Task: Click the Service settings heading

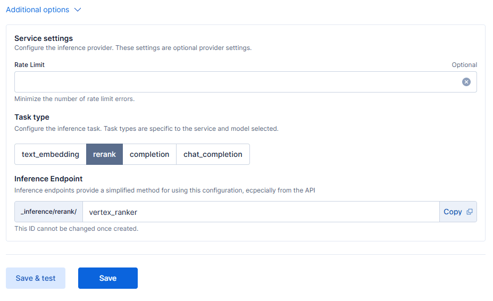Action: click(x=44, y=38)
